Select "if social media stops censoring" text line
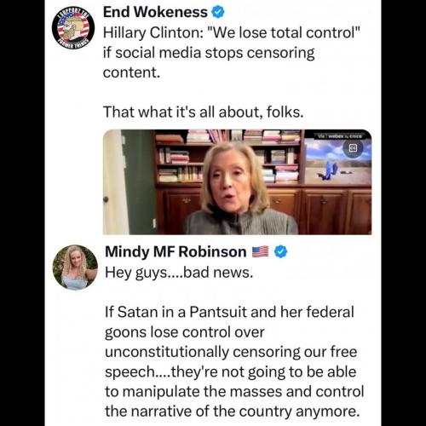Screen dimensions: 426x426 pos(209,53)
